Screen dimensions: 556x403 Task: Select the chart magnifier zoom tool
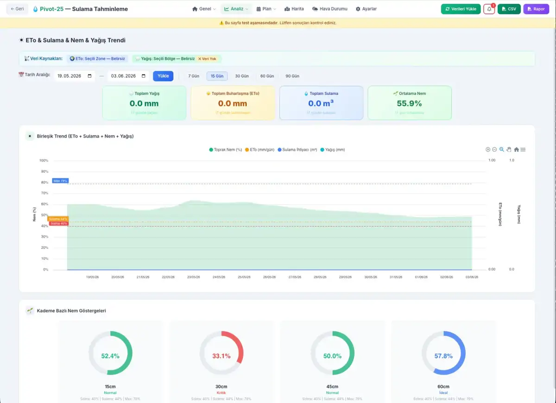coord(502,150)
